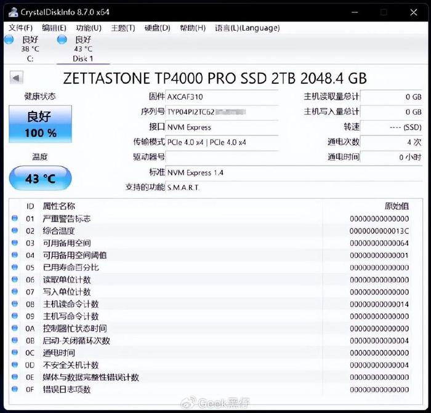Open the 帮助(H) menu
This screenshot has height=413, width=431.
(x=193, y=28)
